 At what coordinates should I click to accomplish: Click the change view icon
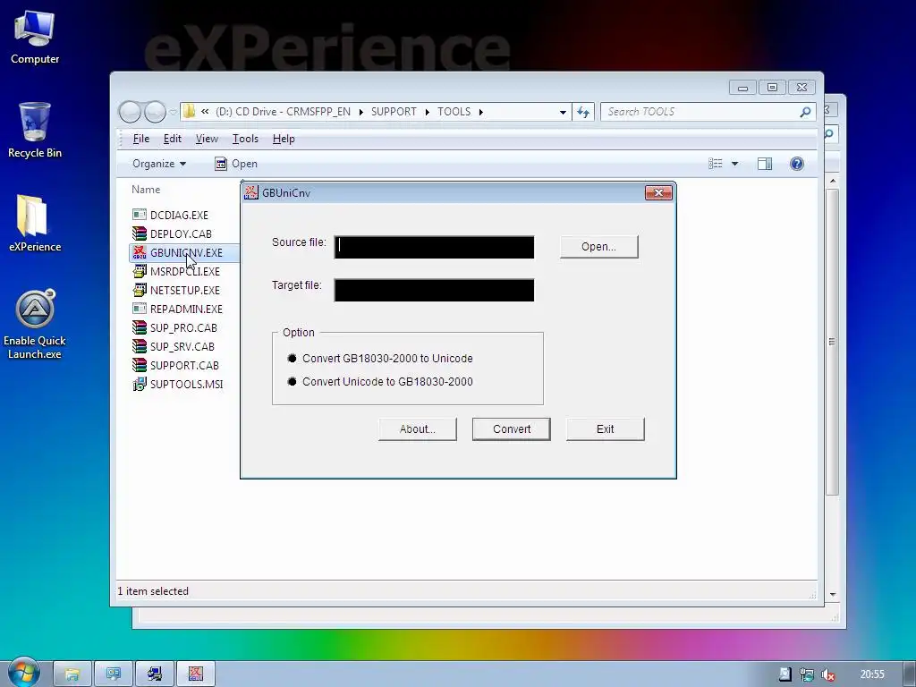pyautogui.click(x=715, y=164)
